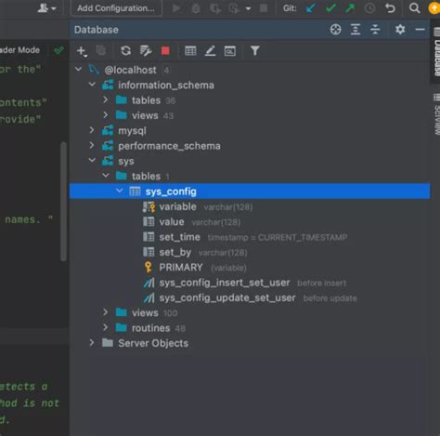Click the Filter funnel icon
This screenshot has height=436, width=440.
pos(255,51)
